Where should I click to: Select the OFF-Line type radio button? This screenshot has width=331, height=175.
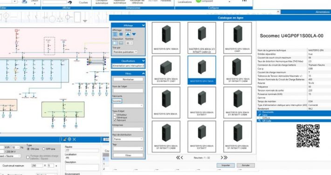click(x=44, y=149)
